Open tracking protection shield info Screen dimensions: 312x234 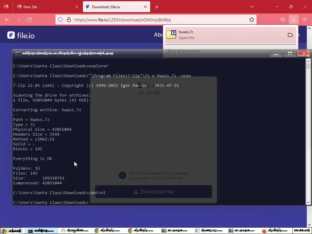click(60, 19)
